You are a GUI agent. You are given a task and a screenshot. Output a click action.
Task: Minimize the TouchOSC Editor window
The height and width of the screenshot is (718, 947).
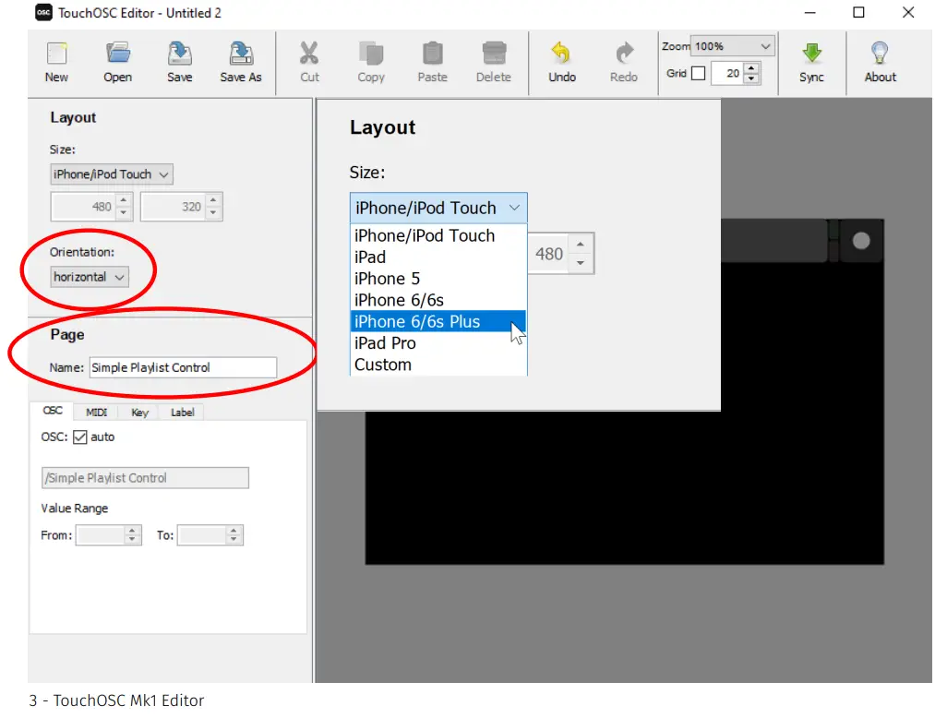[809, 12]
